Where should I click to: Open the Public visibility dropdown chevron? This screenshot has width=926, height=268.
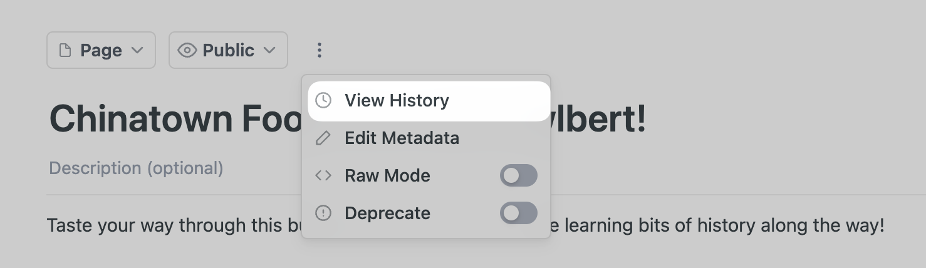pyautogui.click(x=269, y=50)
